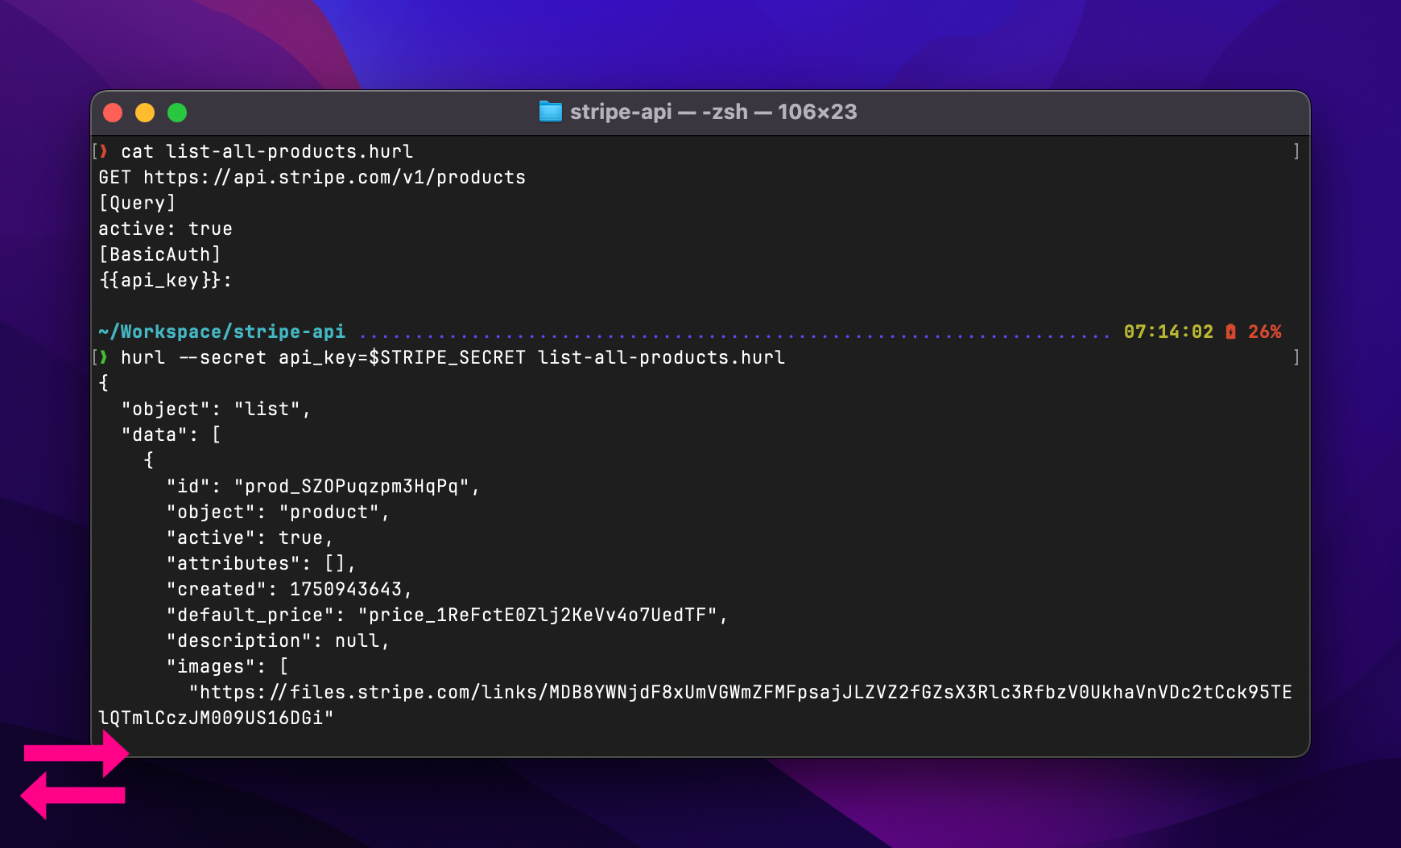This screenshot has width=1401, height=848.
Task: Click the {{api_key}} template variable
Action: pyautogui.click(x=159, y=280)
